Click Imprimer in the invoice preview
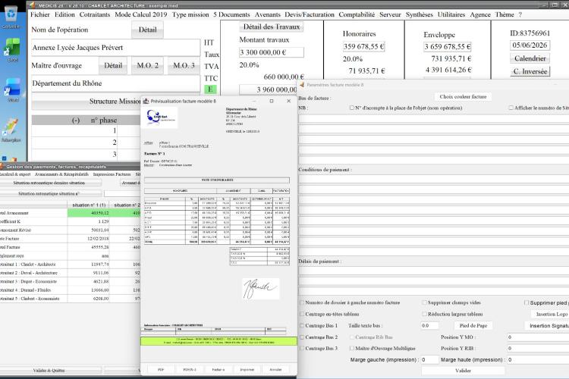569x379 pixels. pyautogui.click(x=247, y=370)
